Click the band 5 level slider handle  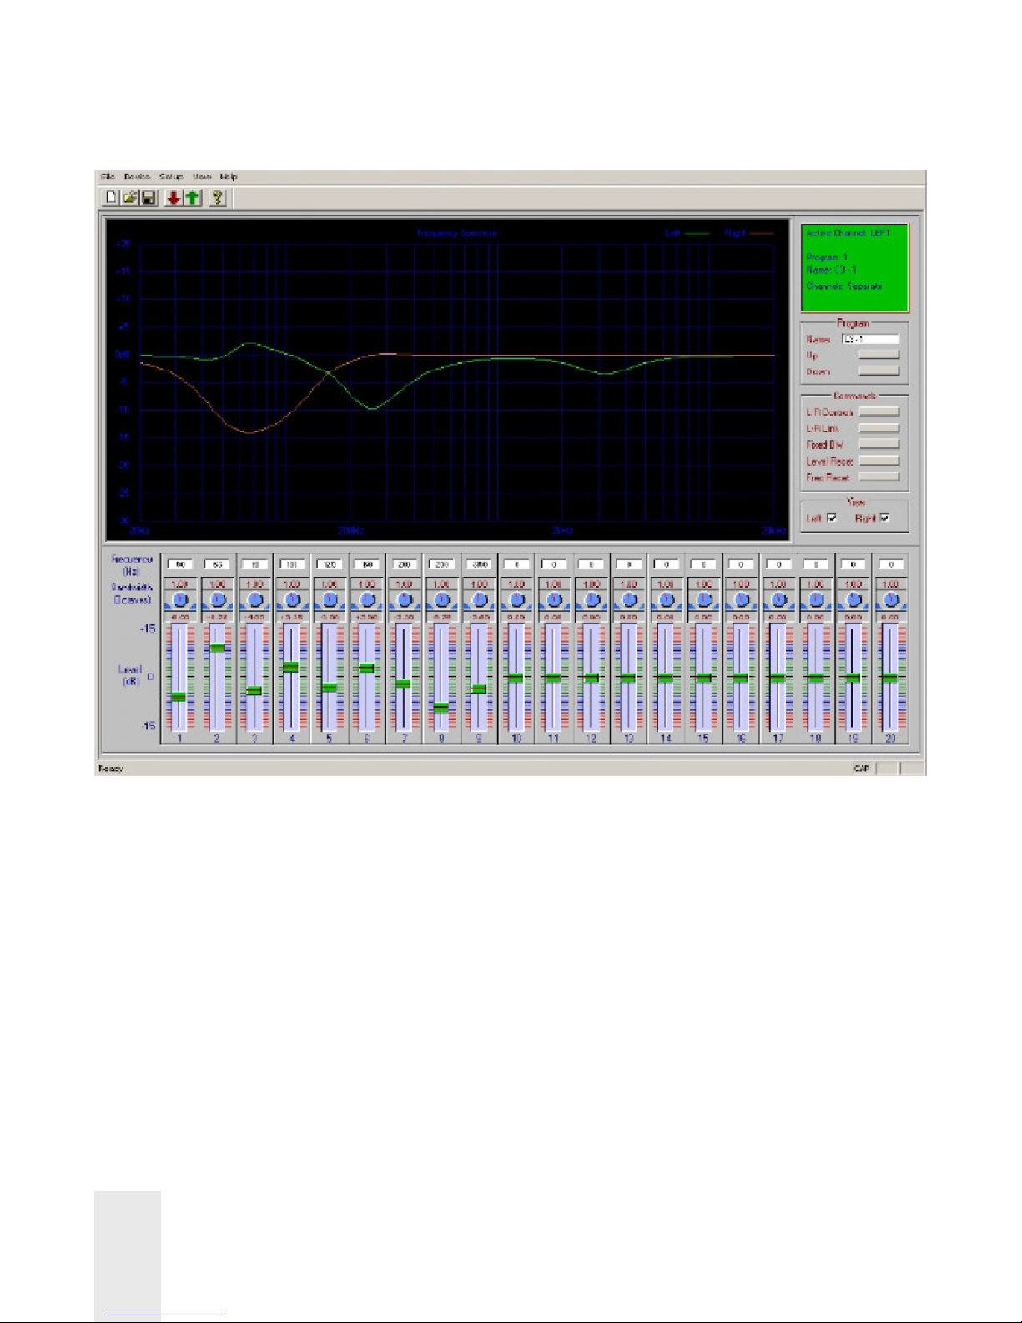coord(329,688)
